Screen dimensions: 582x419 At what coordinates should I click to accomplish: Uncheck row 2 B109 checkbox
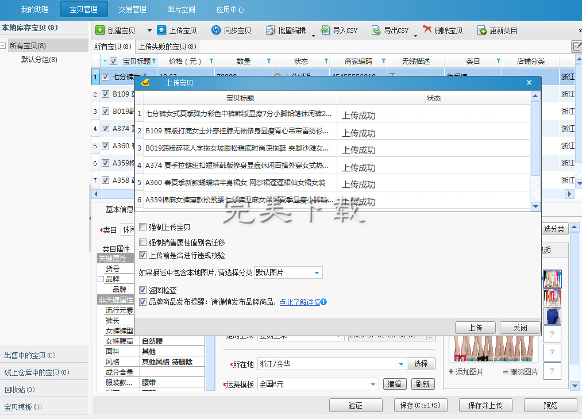click(105, 94)
